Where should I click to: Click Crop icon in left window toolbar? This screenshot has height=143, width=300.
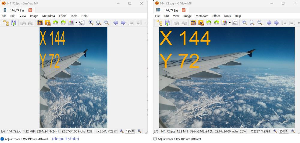[x=40, y=23]
